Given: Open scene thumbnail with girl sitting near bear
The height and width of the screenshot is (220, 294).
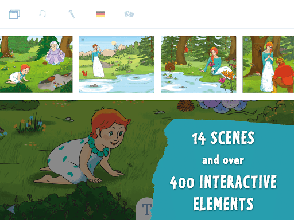Looking at the screenshot, I should (x=199, y=64).
